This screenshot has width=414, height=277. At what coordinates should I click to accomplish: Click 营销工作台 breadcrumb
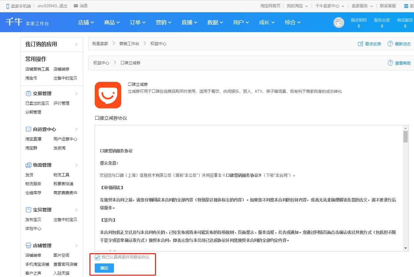(129, 44)
